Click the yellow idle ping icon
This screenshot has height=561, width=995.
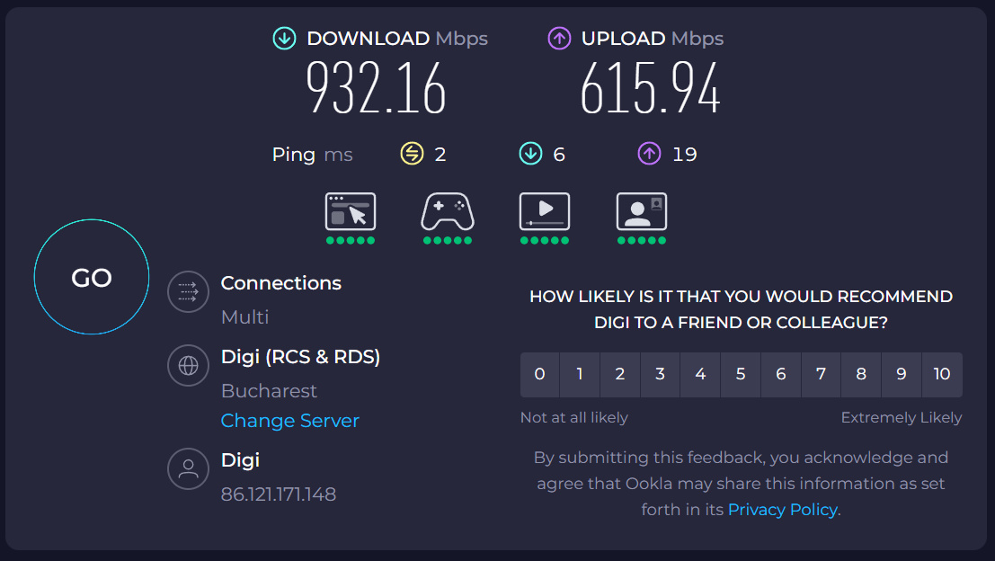pos(412,155)
